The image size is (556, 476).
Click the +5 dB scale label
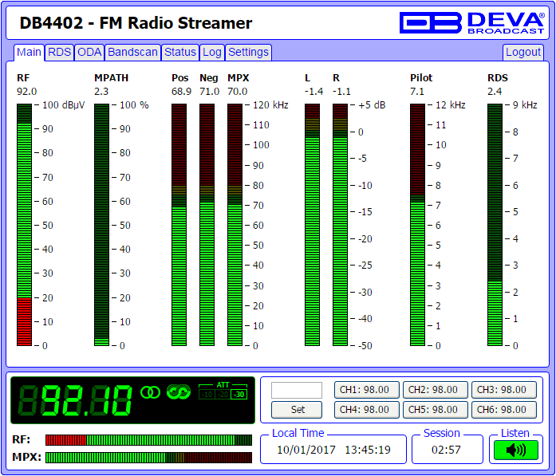(x=372, y=105)
